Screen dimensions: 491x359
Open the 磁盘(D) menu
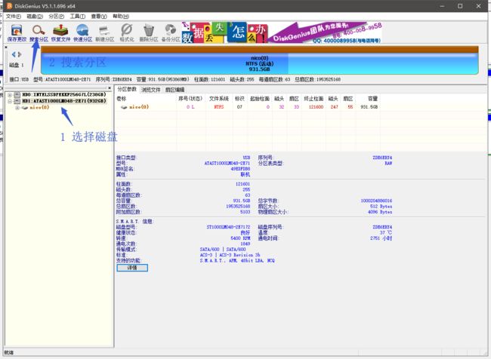pyautogui.click(x=35, y=17)
